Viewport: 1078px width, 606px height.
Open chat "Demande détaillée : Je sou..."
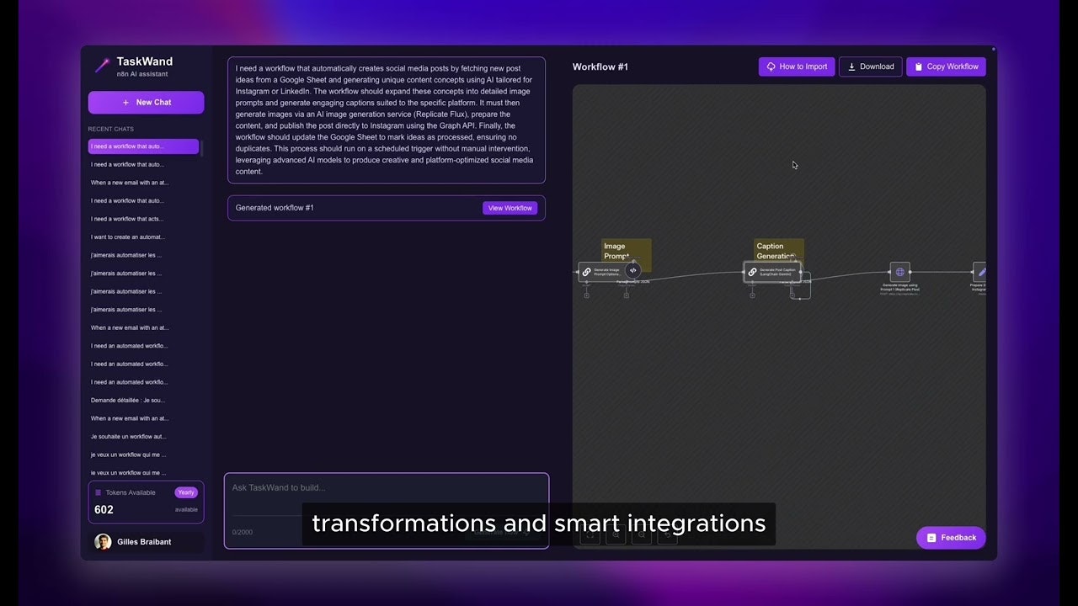click(143, 401)
